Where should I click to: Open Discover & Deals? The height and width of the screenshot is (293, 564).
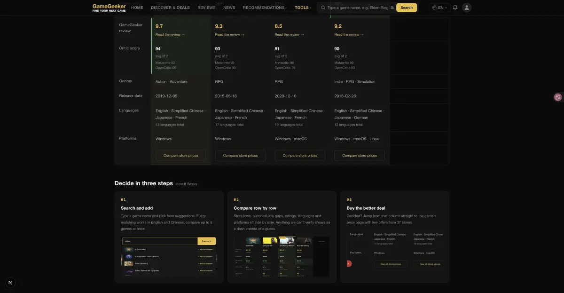point(170,8)
